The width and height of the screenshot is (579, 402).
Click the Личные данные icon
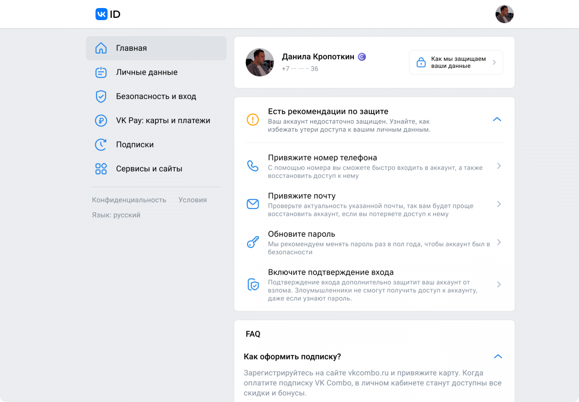point(101,72)
